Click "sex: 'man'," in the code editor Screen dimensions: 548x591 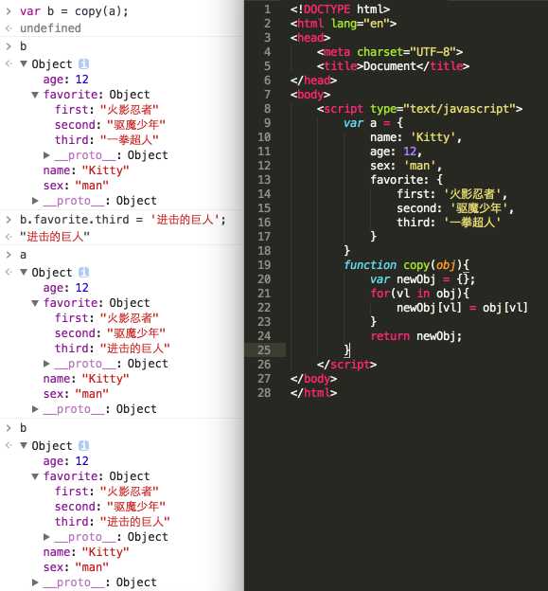click(406, 166)
